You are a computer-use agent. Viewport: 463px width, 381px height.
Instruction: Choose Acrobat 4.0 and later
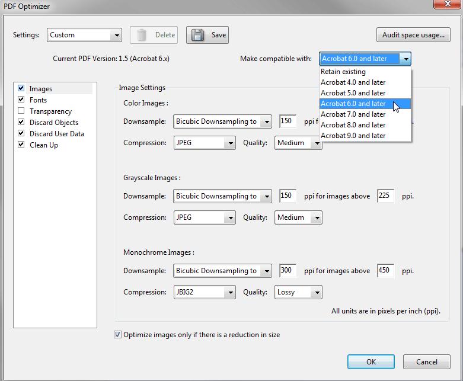365,82
